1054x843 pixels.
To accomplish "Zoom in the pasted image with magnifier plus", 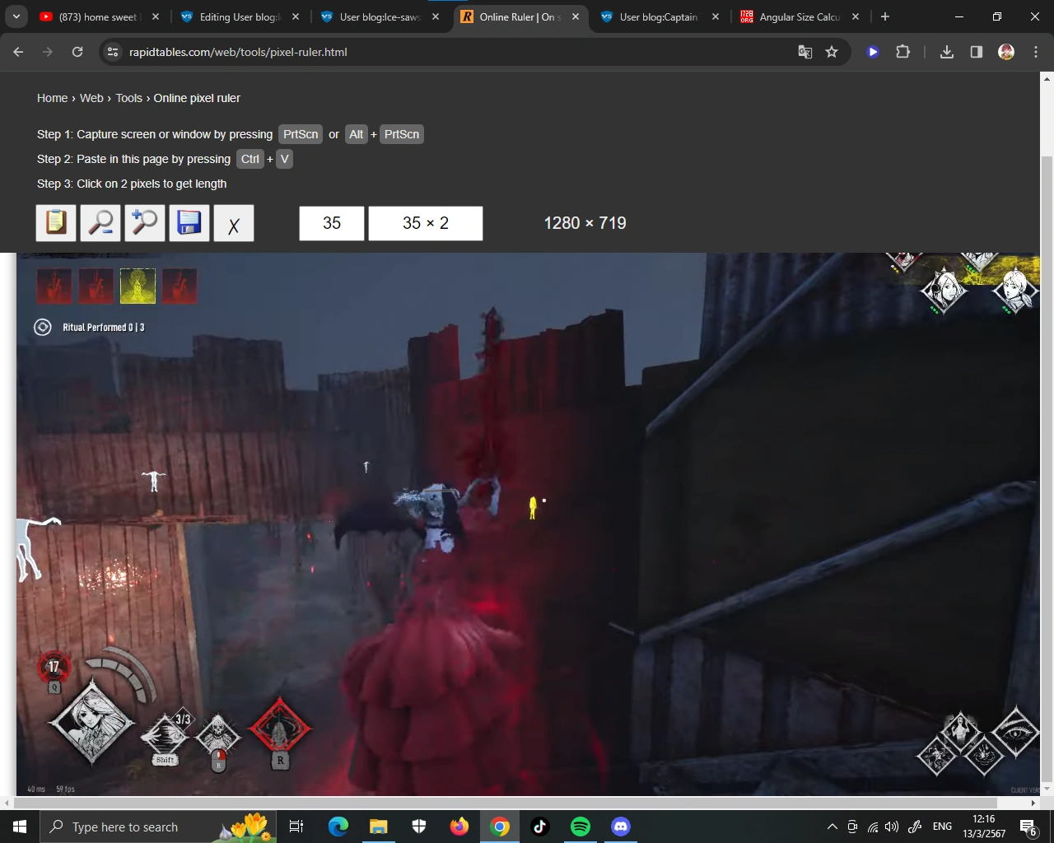I will pos(145,223).
